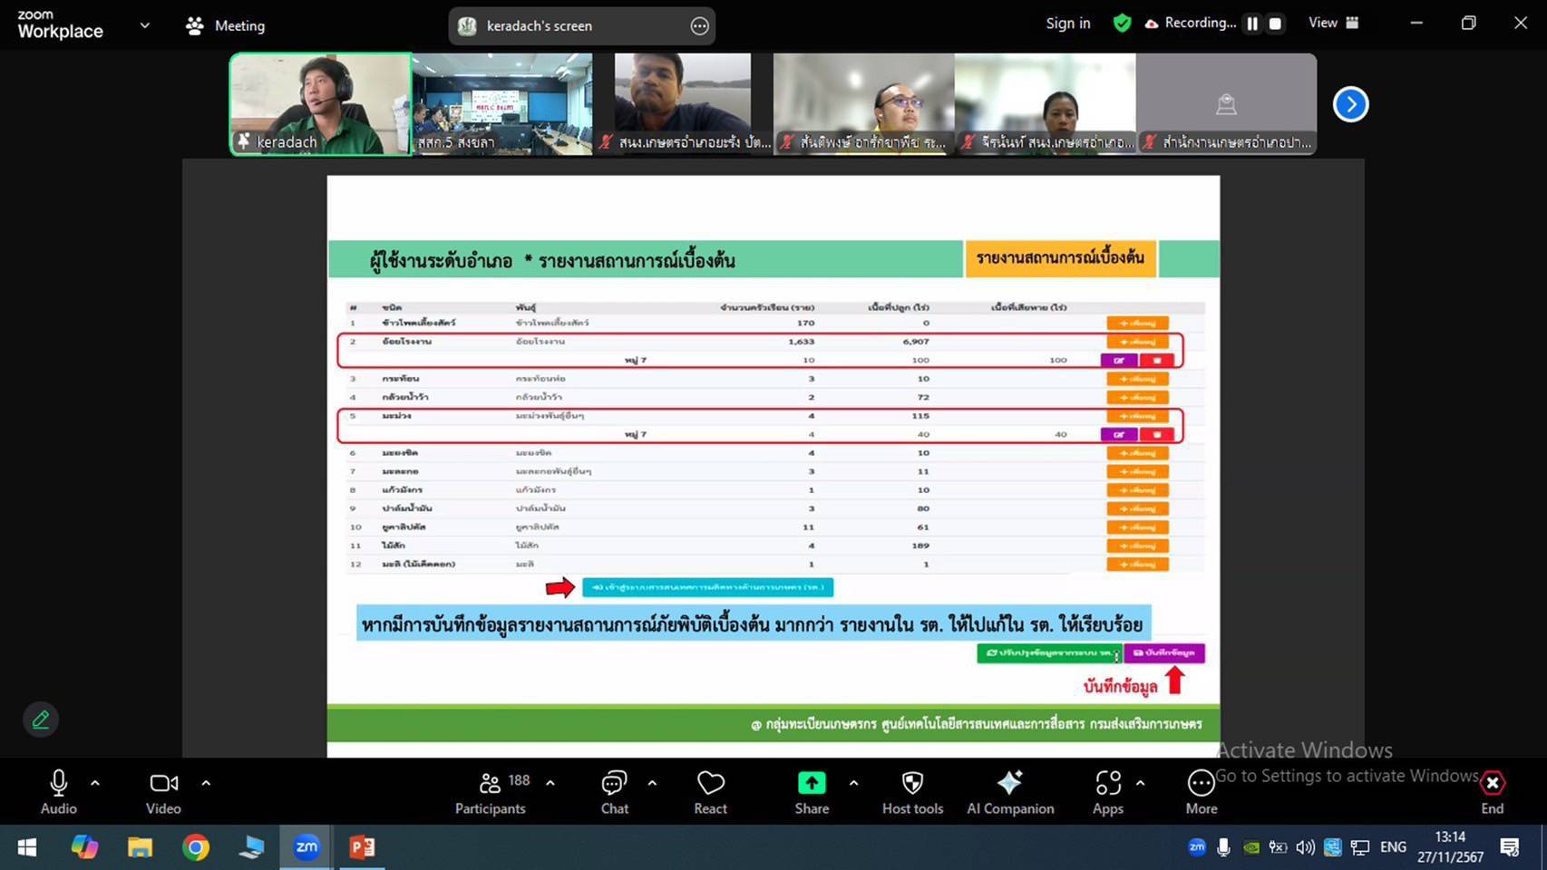Select keradach's video thumbnail

click(x=320, y=103)
